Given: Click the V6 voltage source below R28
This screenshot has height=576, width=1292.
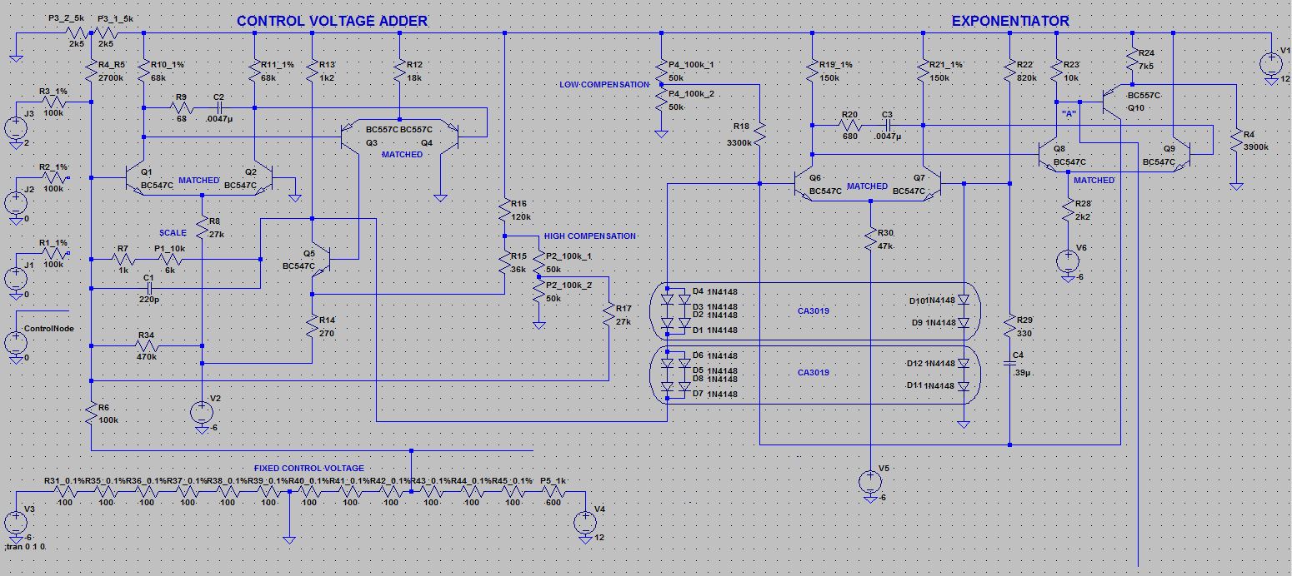Looking at the screenshot, I should pyautogui.click(x=1068, y=261).
